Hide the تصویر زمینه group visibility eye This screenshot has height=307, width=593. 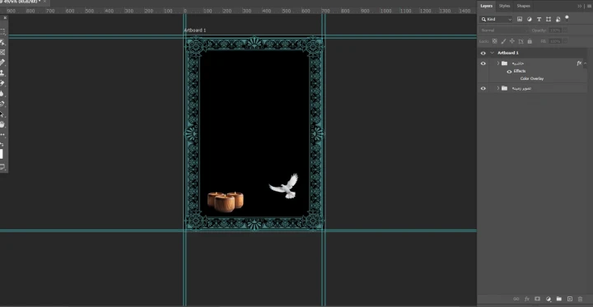[483, 88]
